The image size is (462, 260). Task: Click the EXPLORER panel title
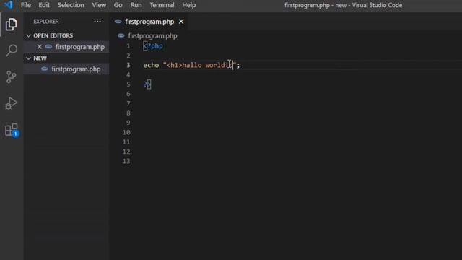click(x=46, y=22)
